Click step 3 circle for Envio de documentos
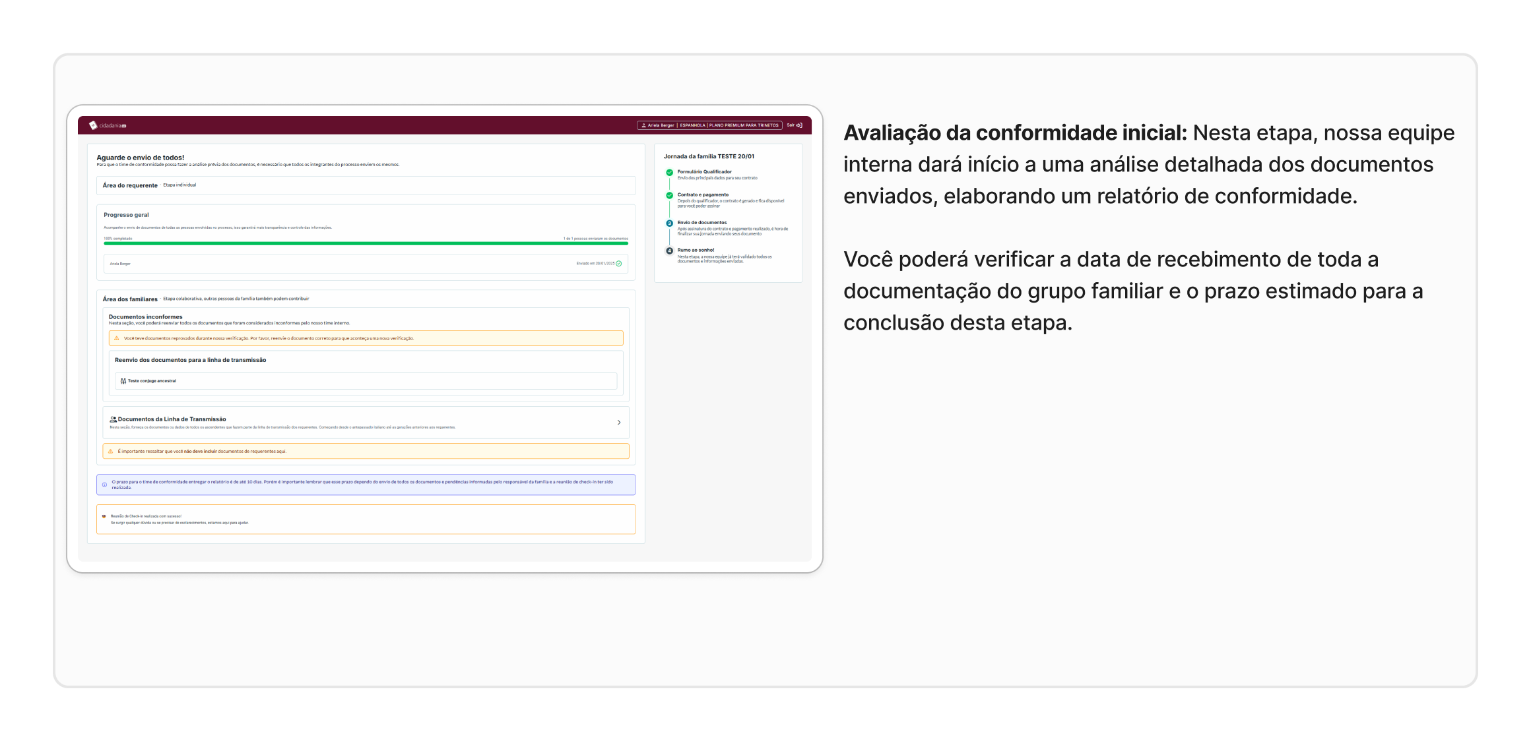Screen dimensions: 1531x741 669,223
